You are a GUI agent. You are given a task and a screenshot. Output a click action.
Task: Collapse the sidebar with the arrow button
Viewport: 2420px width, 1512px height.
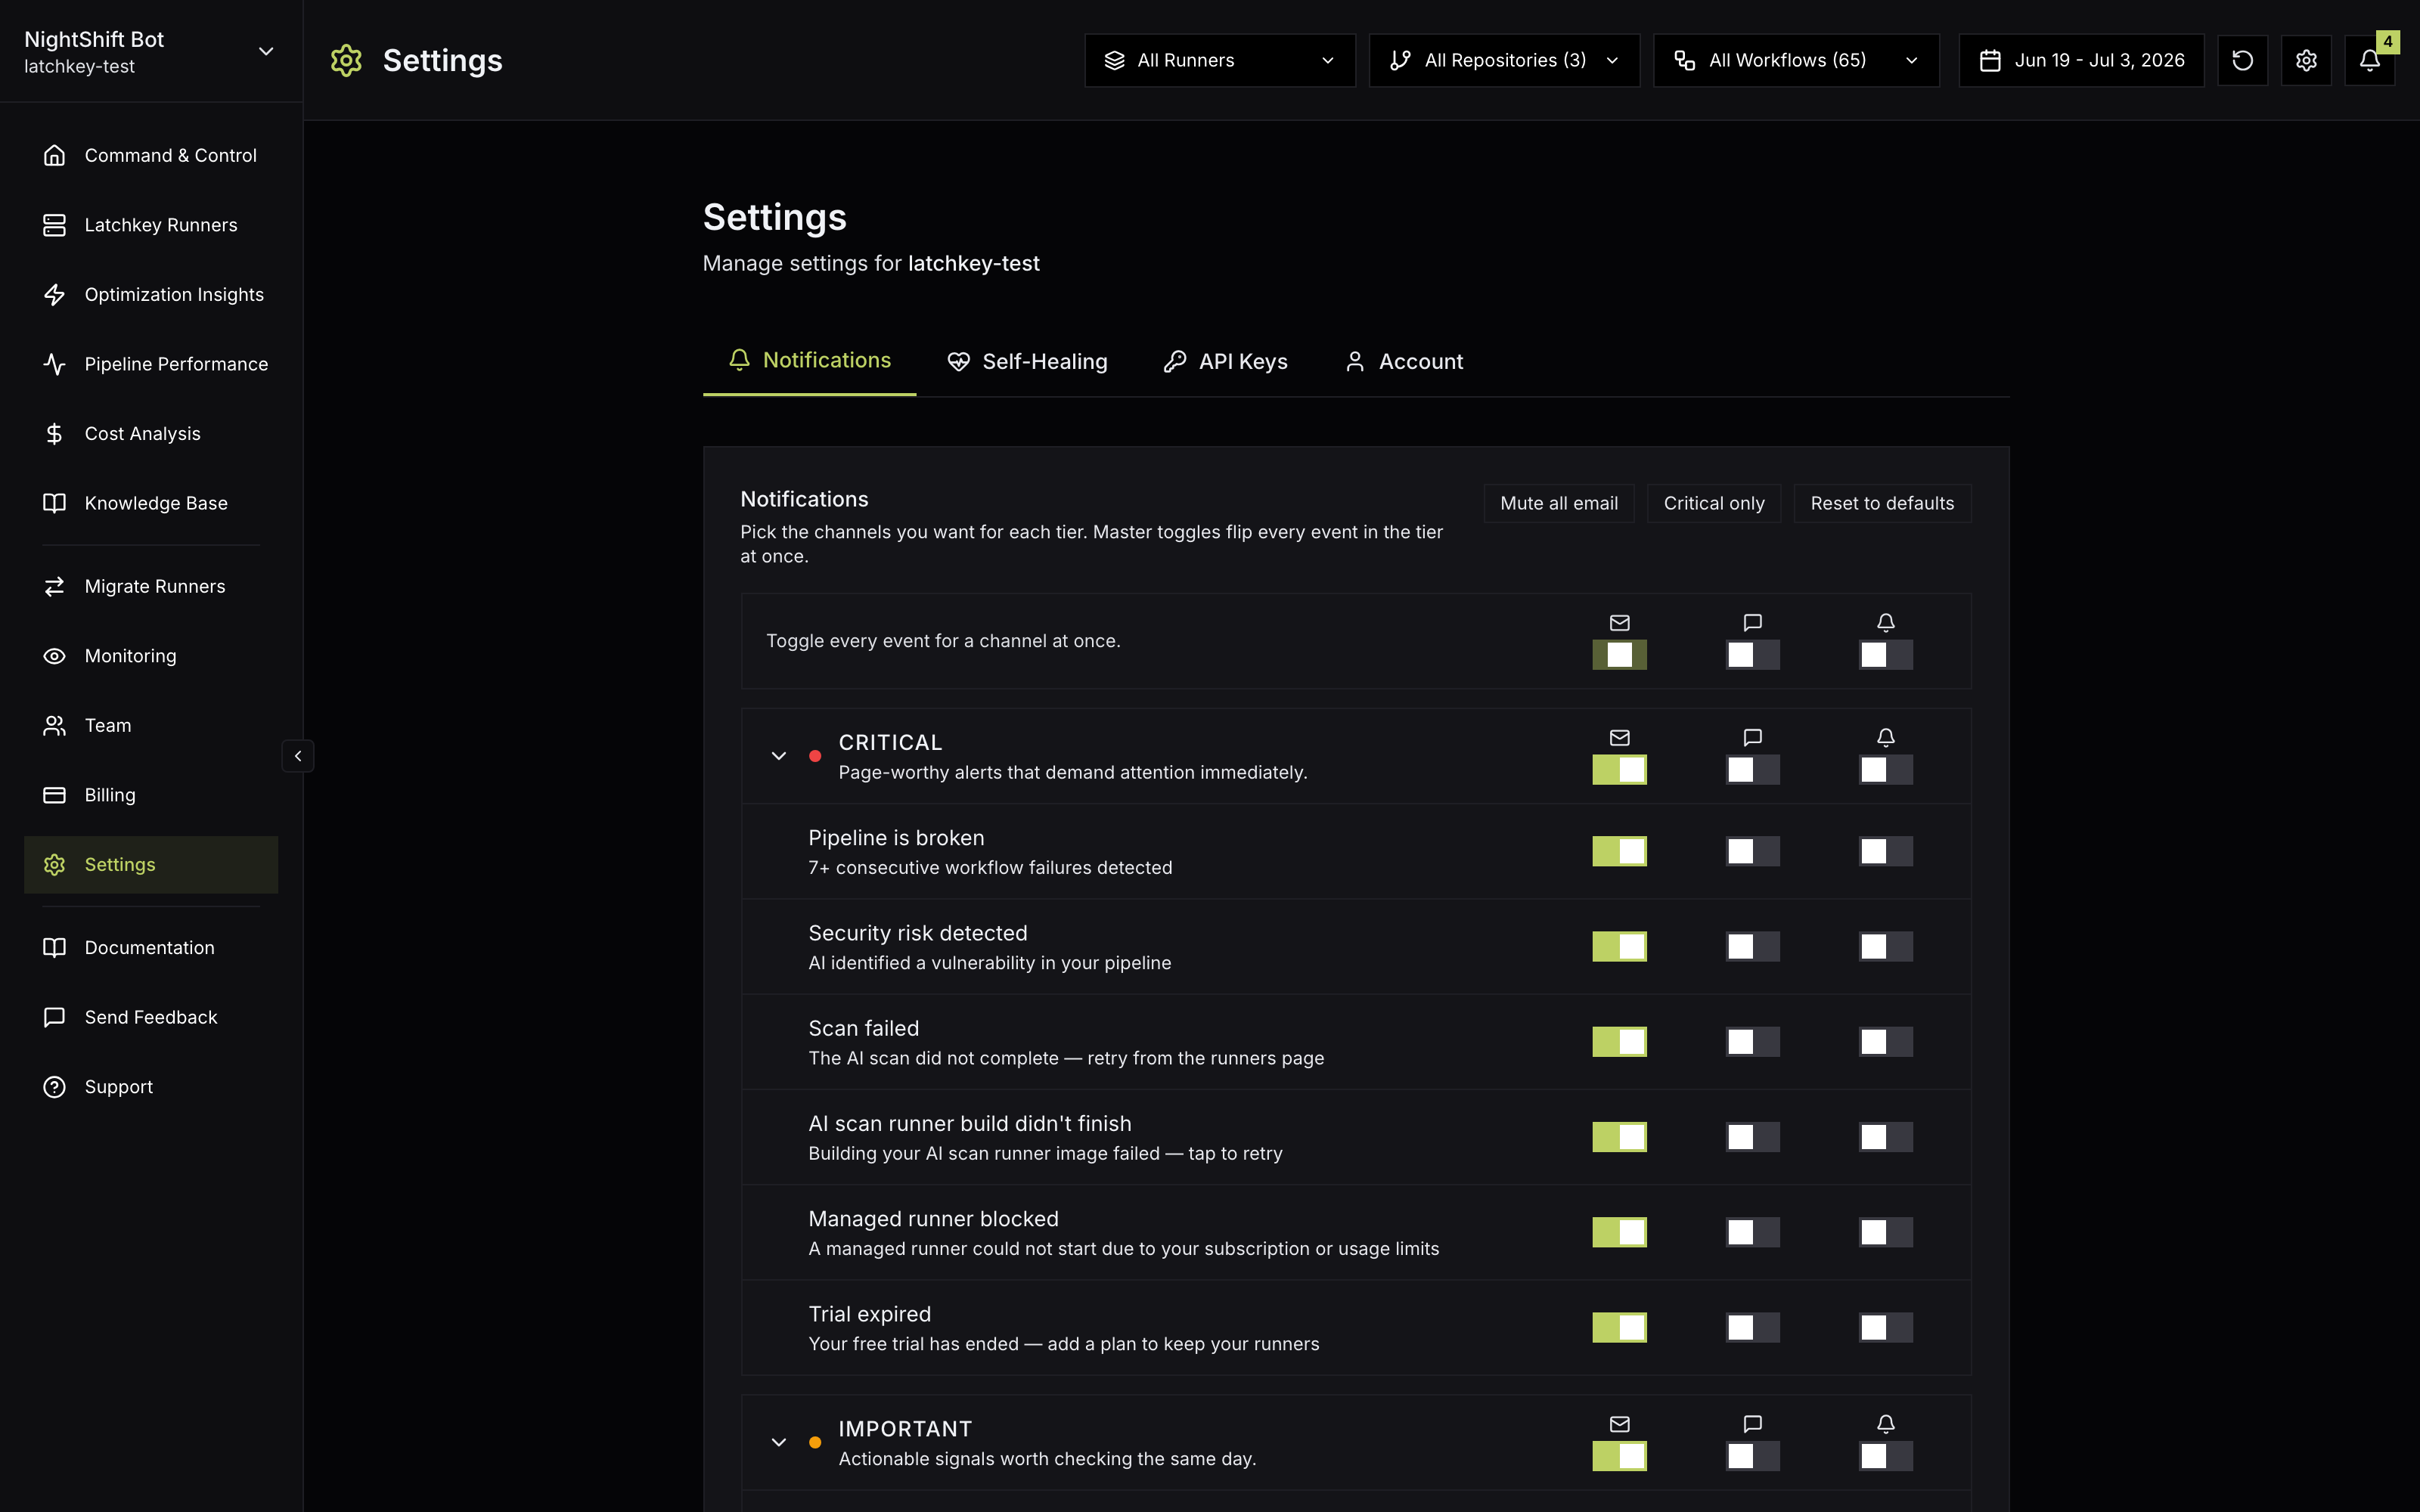click(x=298, y=756)
